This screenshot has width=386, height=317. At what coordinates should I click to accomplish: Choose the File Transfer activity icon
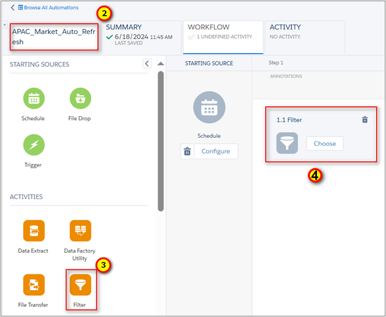(x=33, y=285)
